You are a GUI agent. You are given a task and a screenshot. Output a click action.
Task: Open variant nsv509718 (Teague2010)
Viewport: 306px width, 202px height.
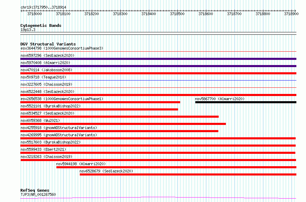(x=43, y=77)
